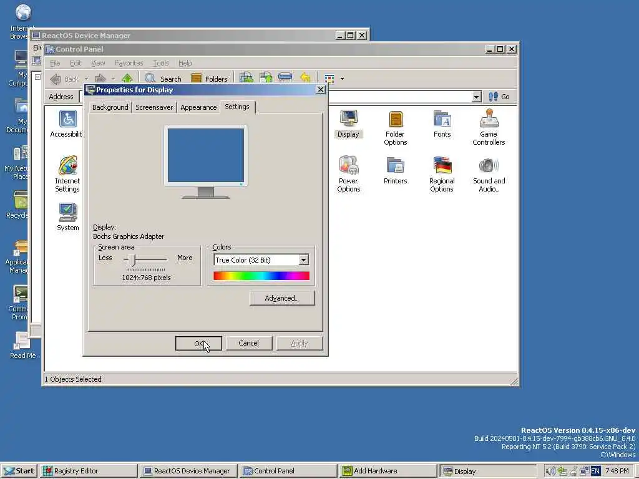
Task: Open the Help menu in Control Panel
Action: [185, 63]
